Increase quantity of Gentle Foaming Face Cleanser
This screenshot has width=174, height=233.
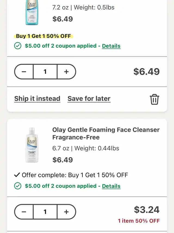[x=66, y=212]
